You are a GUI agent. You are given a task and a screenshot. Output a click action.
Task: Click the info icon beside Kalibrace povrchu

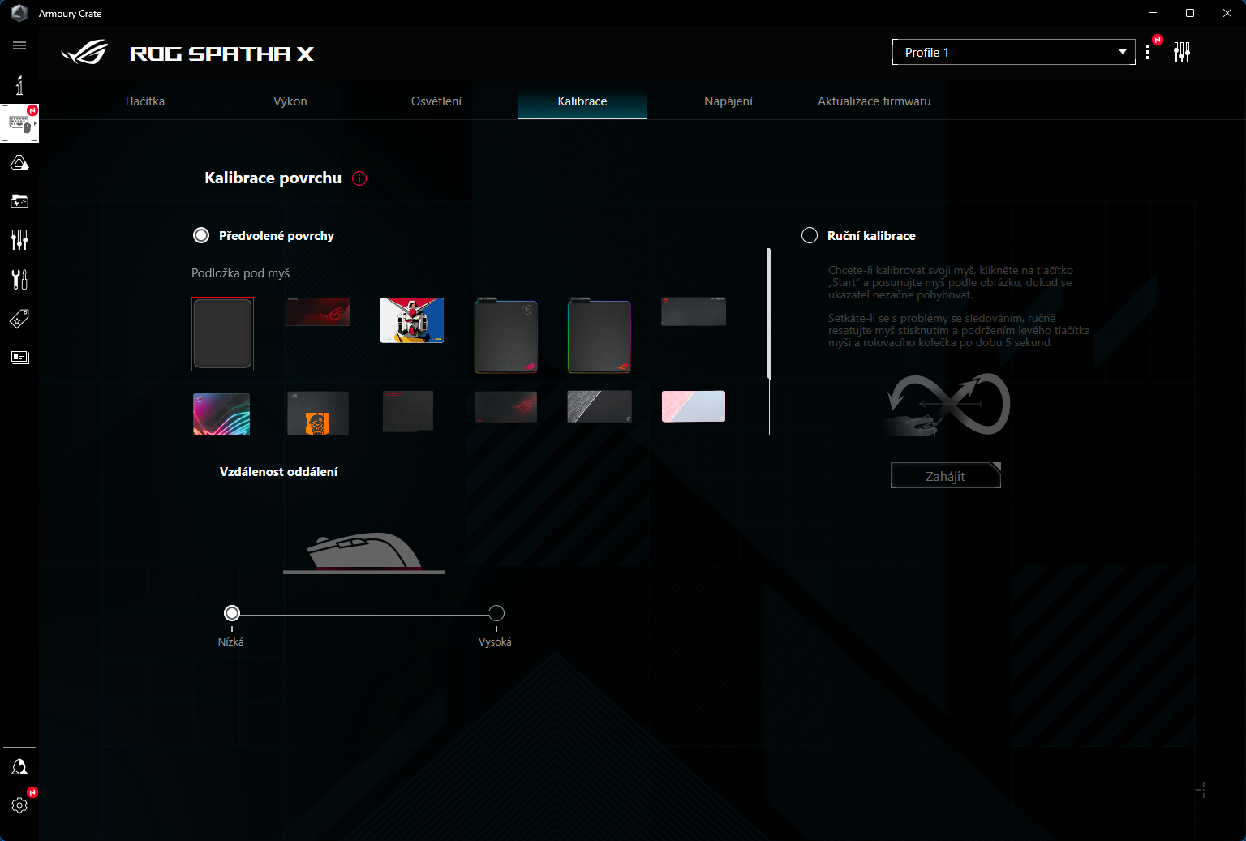359,178
